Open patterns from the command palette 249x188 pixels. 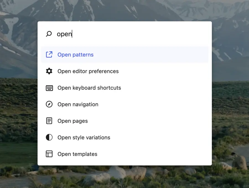pos(75,54)
